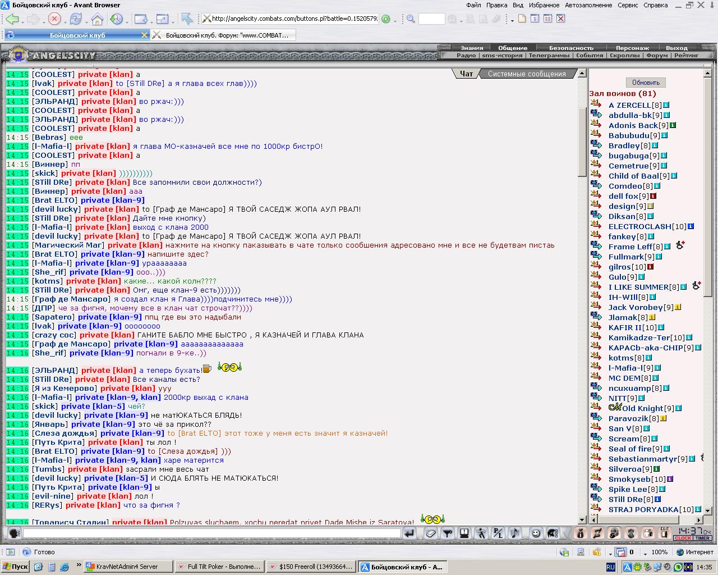The width and height of the screenshot is (718, 575).
Task: Open the Сервис menu
Action: click(627, 5)
